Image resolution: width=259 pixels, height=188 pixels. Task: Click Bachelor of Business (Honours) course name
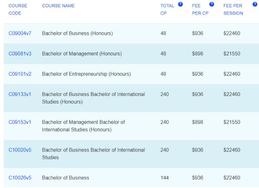coord(78,33)
